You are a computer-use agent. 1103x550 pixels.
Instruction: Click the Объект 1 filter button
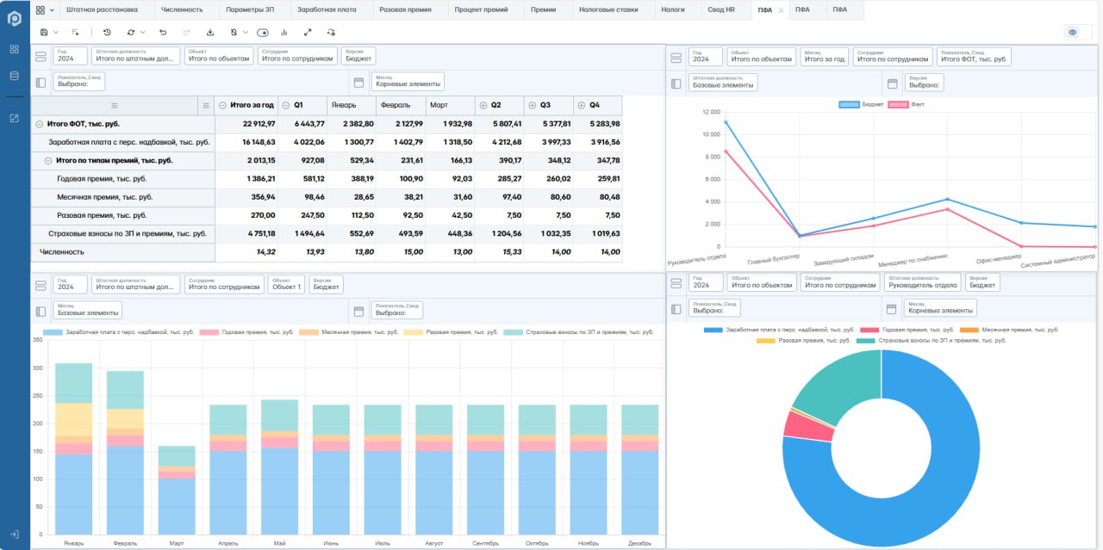[285, 284]
